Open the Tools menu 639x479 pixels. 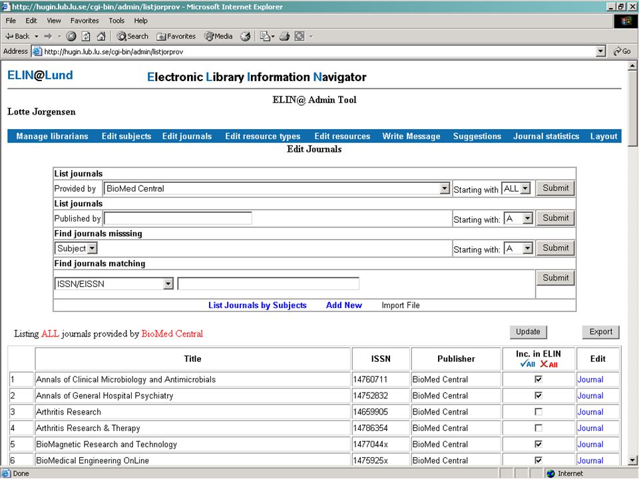click(x=116, y=21)
